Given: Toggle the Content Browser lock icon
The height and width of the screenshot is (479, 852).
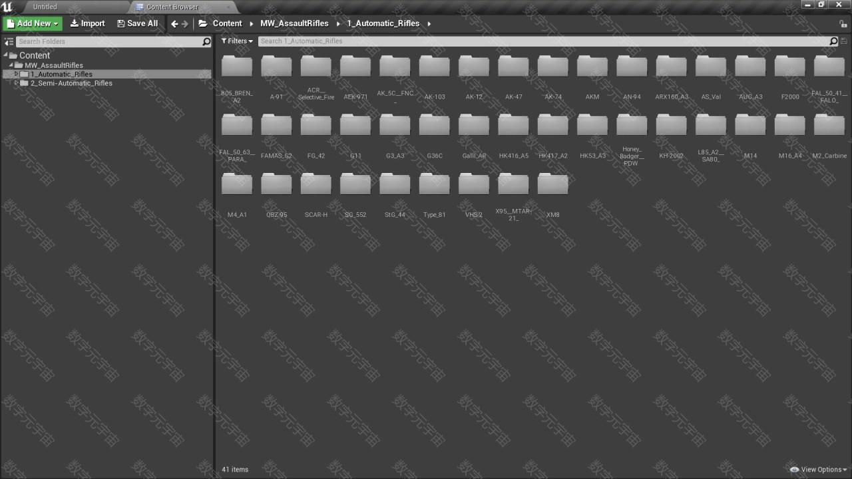Looking at the screenshot, I should (x=843, y=23).
